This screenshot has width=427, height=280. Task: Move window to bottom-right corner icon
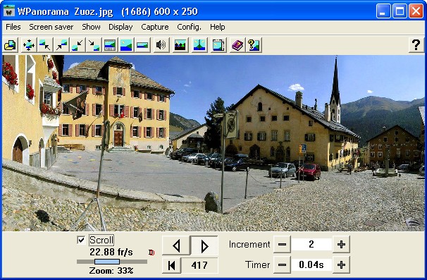[x=94, y=45]
